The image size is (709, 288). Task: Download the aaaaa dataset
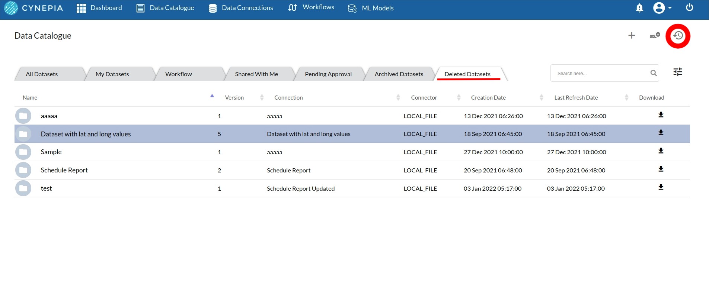(x=661, y=114)
